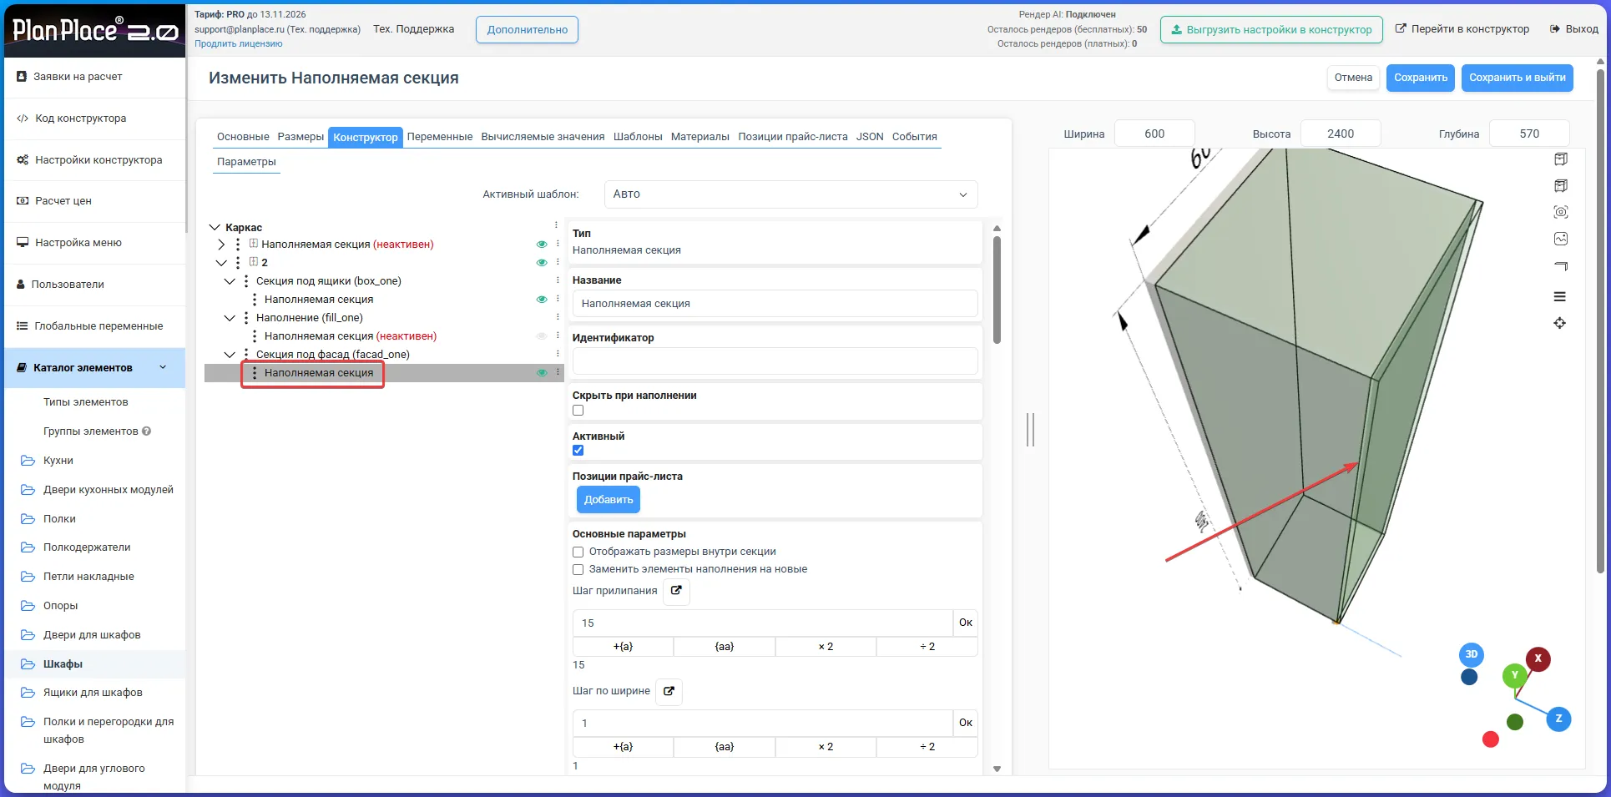Toggle eye for Наполняемая секция under box_one
Image resolution: width=1611 pixels, height=797 pixels.
point(542,300)
